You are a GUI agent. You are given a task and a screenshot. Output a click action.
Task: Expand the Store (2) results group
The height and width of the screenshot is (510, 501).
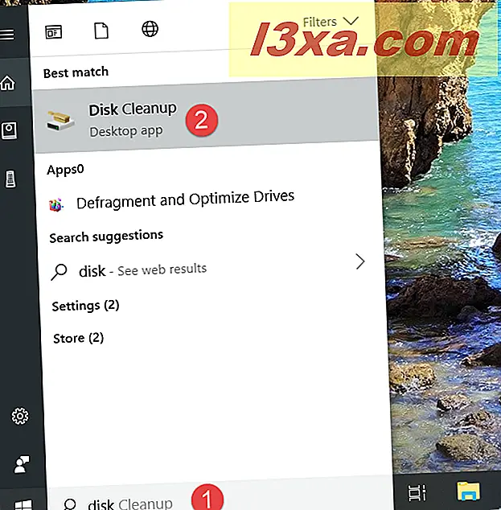tap(78, 339)
